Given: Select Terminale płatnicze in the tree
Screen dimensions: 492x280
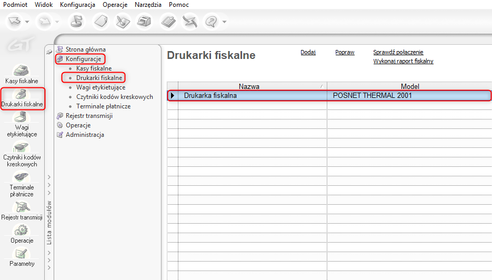Looking at the screenshot, I should pyautogui.click(x=103, y=106).
